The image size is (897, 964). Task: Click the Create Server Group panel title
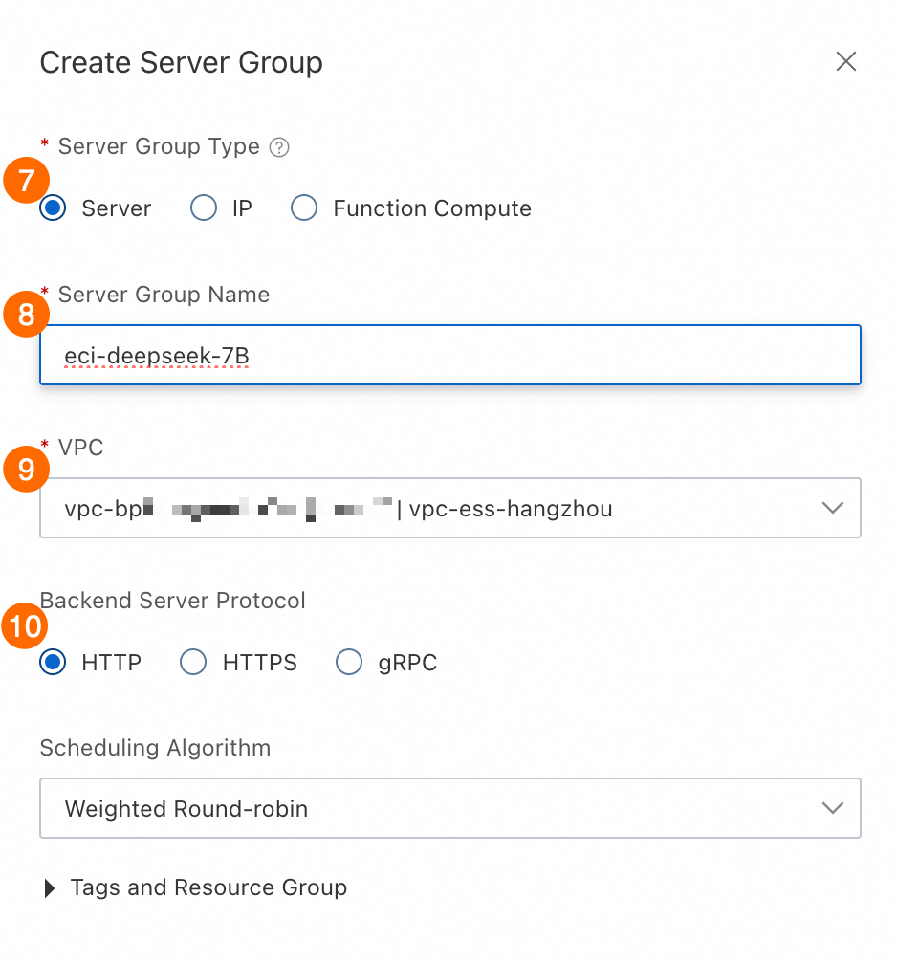181,63
